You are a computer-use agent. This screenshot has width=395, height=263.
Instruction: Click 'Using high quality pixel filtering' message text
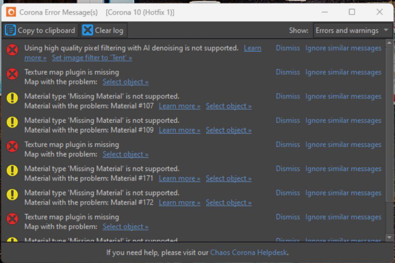(x=131, y=48)
